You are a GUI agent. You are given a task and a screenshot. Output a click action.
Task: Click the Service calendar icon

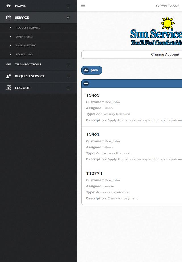coord(9,17)
